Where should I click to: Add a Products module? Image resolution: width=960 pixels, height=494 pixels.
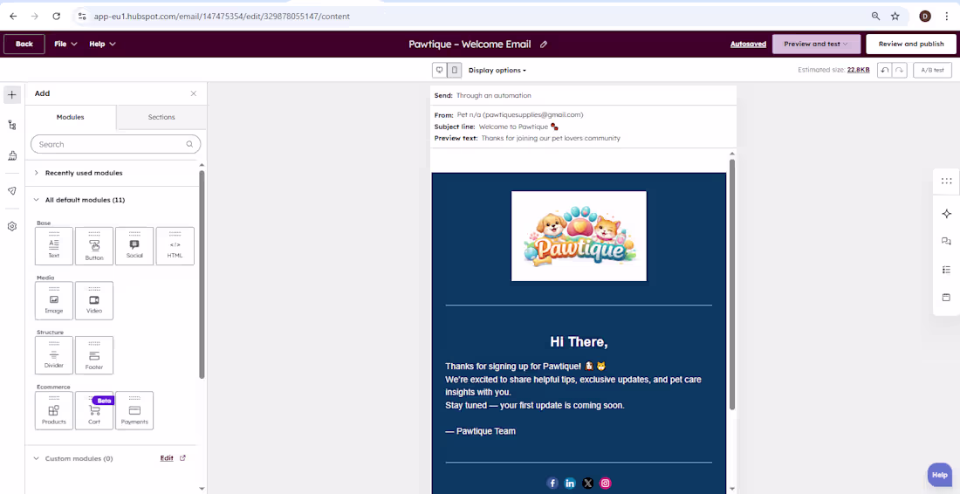coord(54,411)
